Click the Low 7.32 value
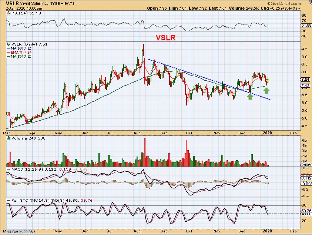This screenshot has height=235, width=312. click(198, 9)
